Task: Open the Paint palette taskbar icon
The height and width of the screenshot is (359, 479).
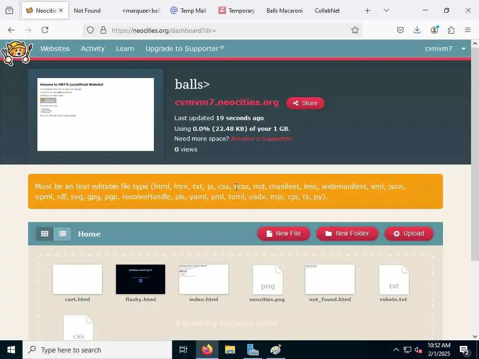Action: 276,350
